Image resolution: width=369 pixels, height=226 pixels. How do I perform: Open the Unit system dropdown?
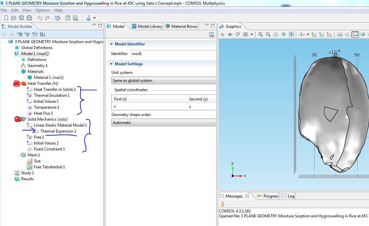coord(164,81)
